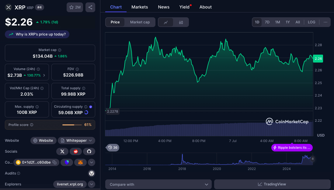The width and height of the screenshot is (334, 190).
Task: Click the XRP logo icon
Action: pyautogui.click(x=9, y=8)
